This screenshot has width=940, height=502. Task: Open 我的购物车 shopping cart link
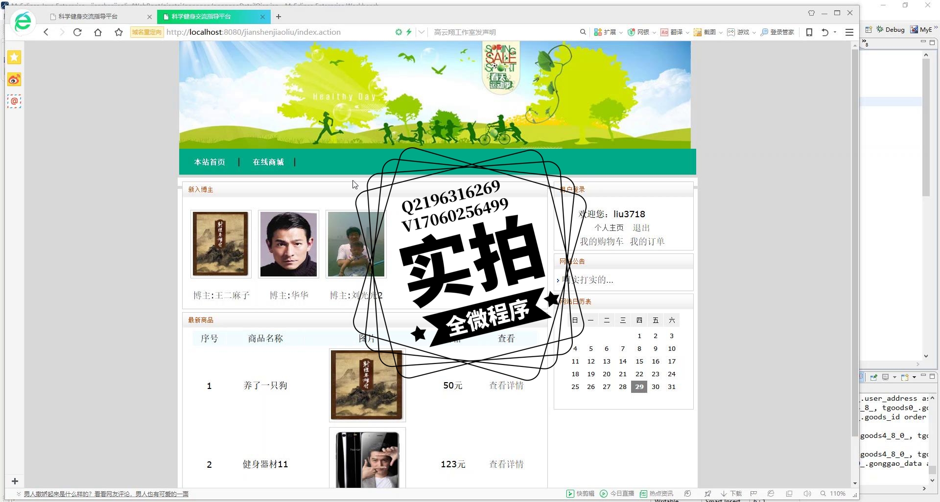coord(602,241)
